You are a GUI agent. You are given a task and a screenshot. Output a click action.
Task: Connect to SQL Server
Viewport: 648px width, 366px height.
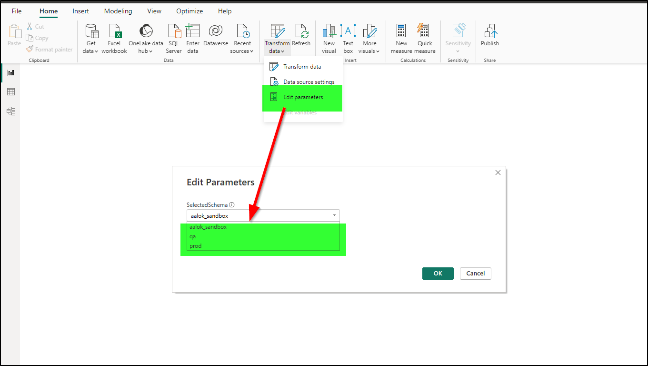tap(174, 38)
